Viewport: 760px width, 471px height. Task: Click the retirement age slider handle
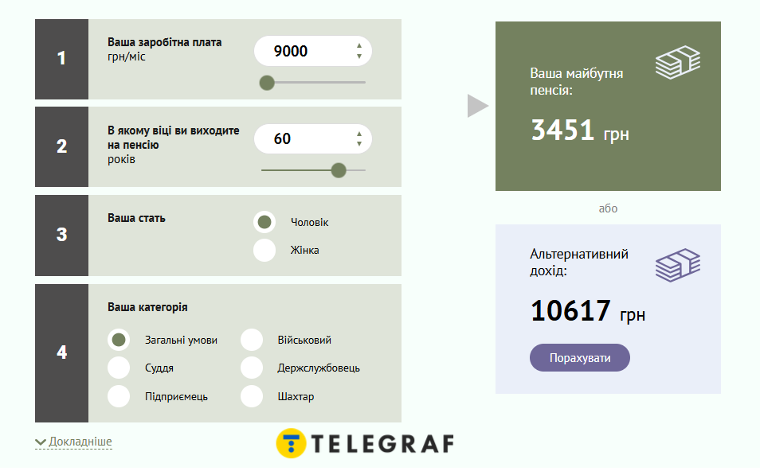339,169
